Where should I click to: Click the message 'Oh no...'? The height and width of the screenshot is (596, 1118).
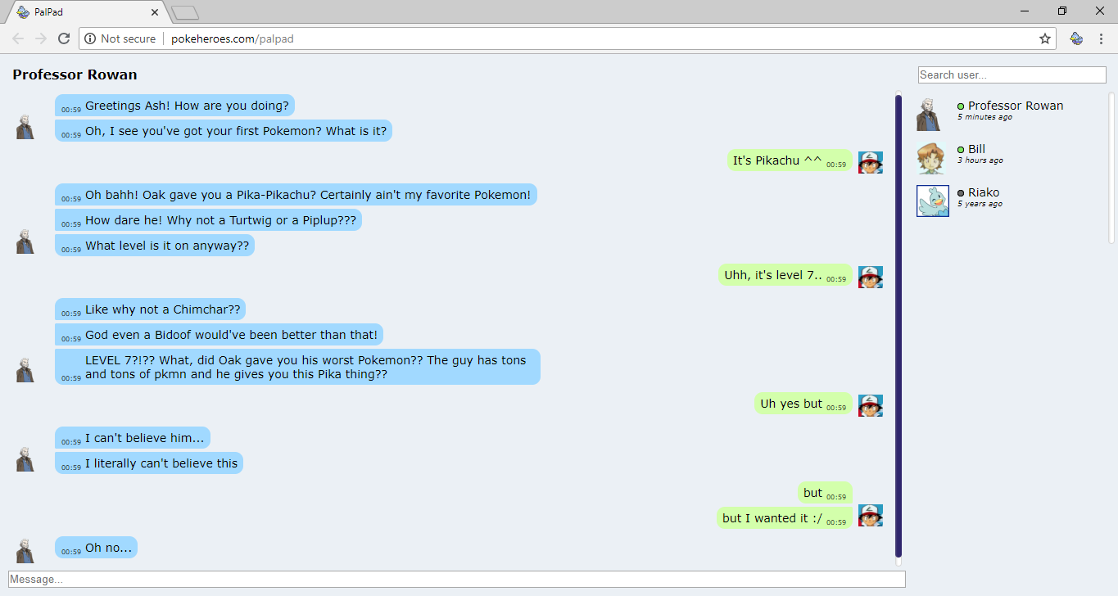96,548
